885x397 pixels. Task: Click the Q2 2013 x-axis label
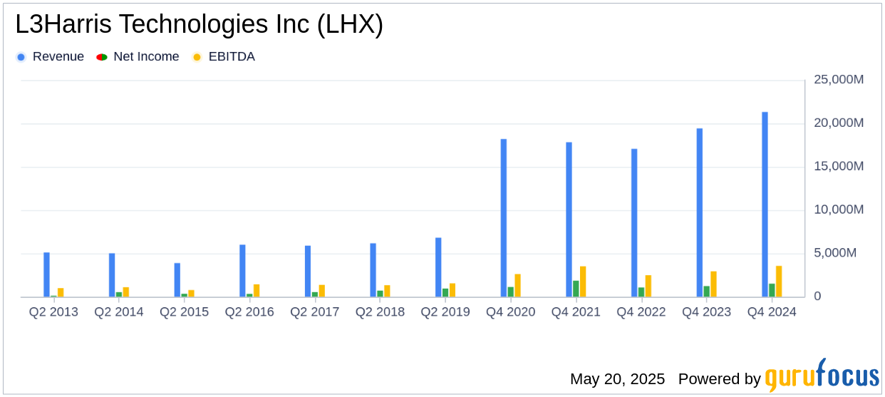(53, 312)
